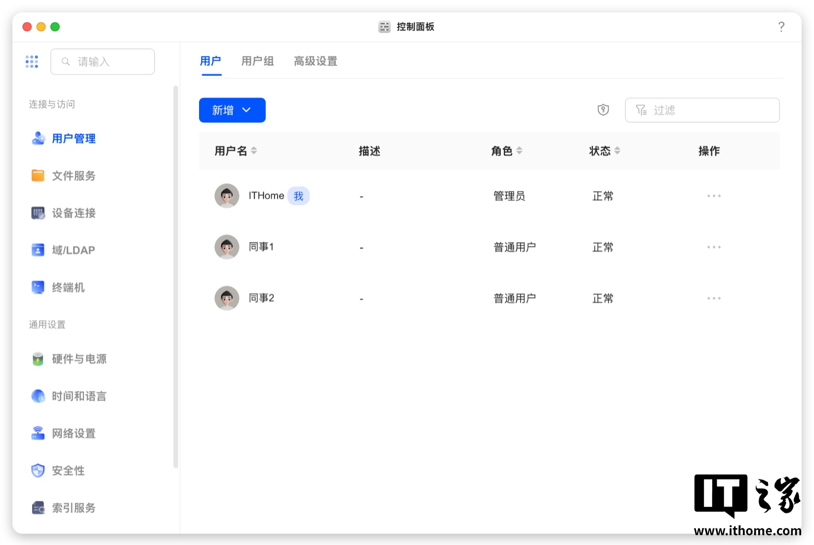Click the 域/LDAP directory icon
Viewport: 814px width, 545px height.
point(38,250)
